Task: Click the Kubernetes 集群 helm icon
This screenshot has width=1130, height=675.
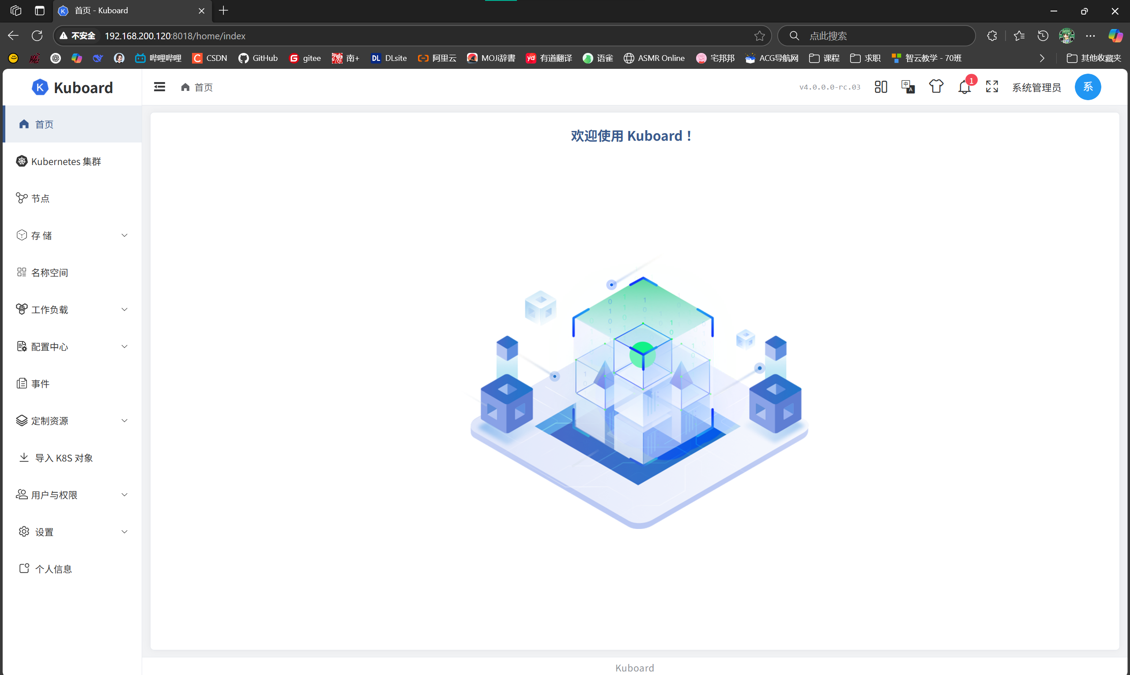Action: [x=21, y=161]
